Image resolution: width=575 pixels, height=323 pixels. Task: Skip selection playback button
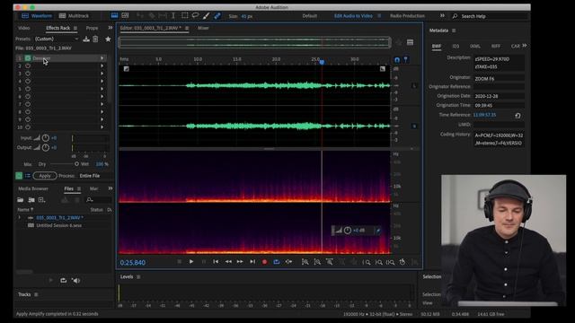289,262
